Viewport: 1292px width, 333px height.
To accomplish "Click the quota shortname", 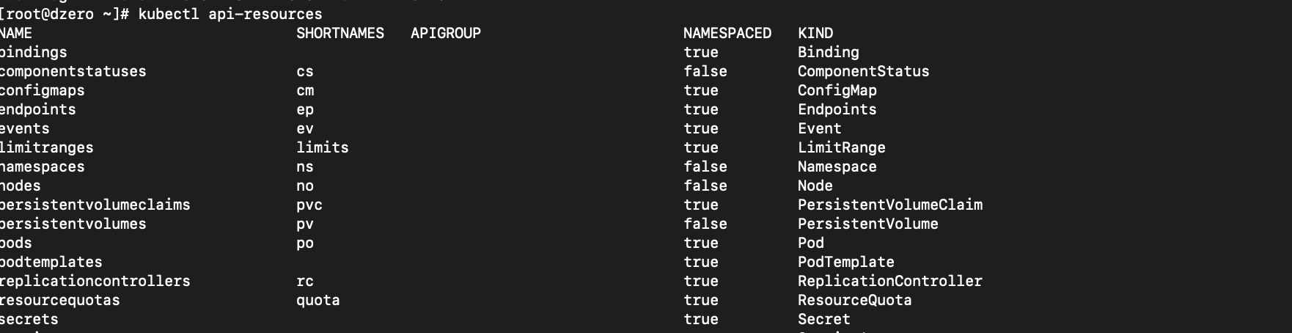I will click(x=318, y=300).
